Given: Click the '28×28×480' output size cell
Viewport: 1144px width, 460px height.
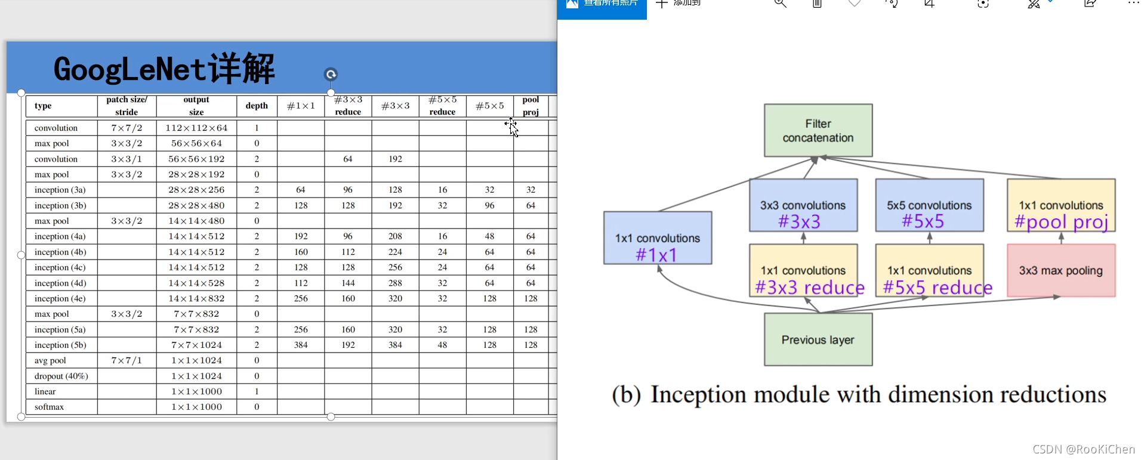Looking at the screenshot, I should 196,205.
